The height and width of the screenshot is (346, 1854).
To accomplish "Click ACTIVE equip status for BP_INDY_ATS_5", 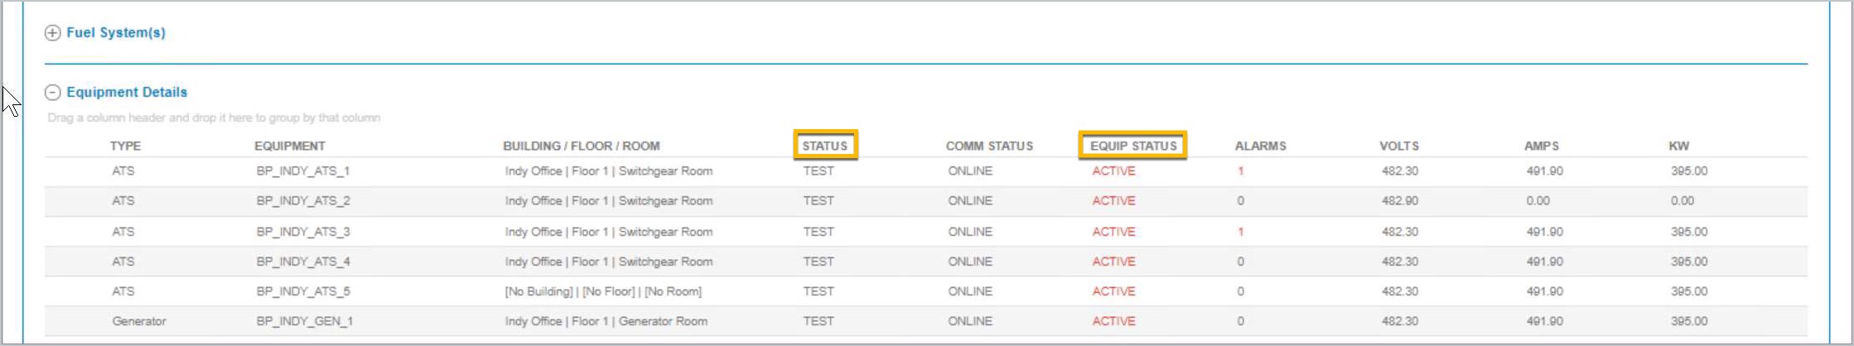I will point(1113,291).
